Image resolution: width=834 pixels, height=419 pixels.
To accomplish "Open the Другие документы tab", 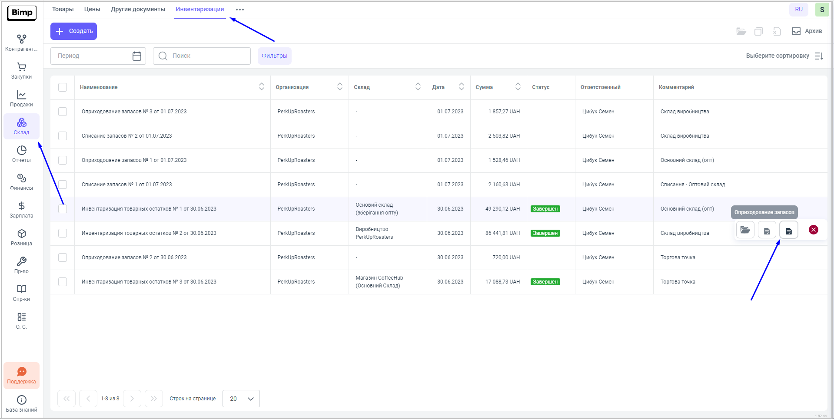I will pos(138,9).
